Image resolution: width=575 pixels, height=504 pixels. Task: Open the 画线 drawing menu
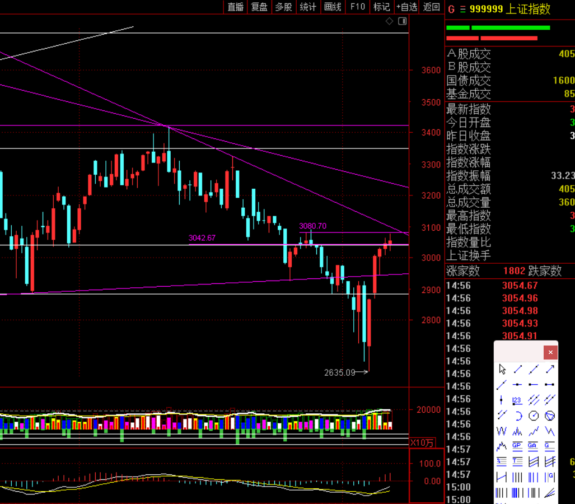coord(333,7)
